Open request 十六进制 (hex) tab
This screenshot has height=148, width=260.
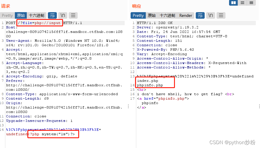[37, 15]
